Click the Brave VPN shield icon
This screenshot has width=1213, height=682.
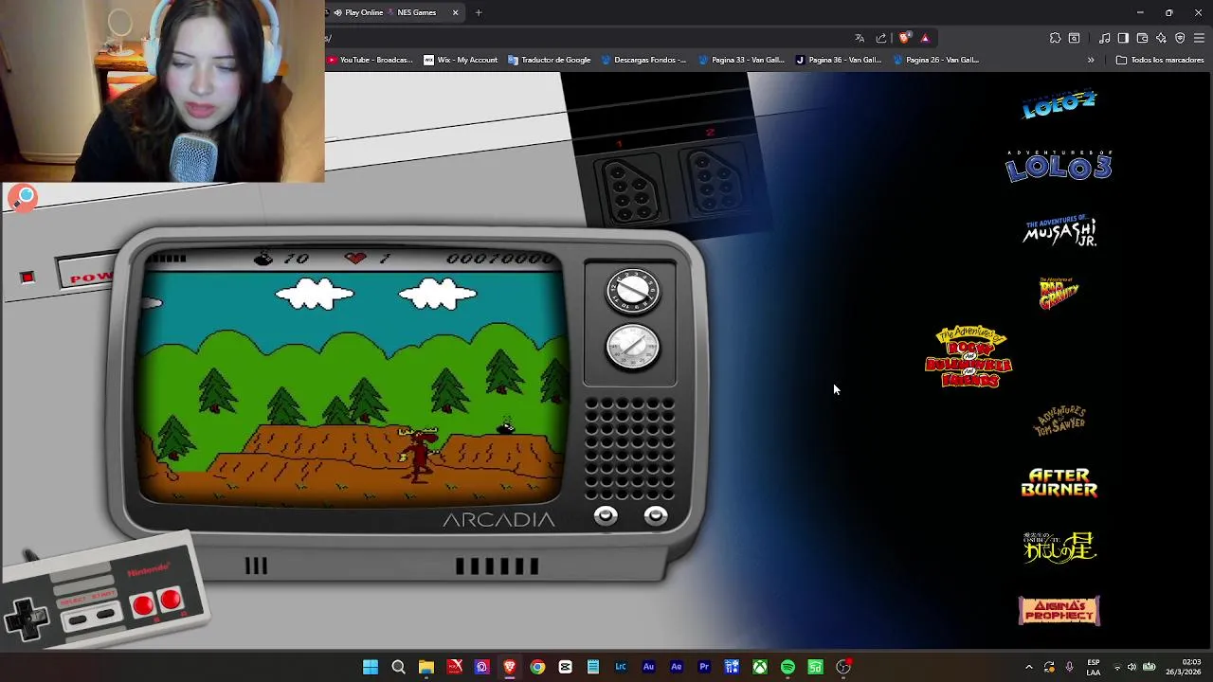(x=1180, y=38)
